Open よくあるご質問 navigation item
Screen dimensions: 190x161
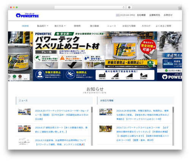(x=163, y=26)
